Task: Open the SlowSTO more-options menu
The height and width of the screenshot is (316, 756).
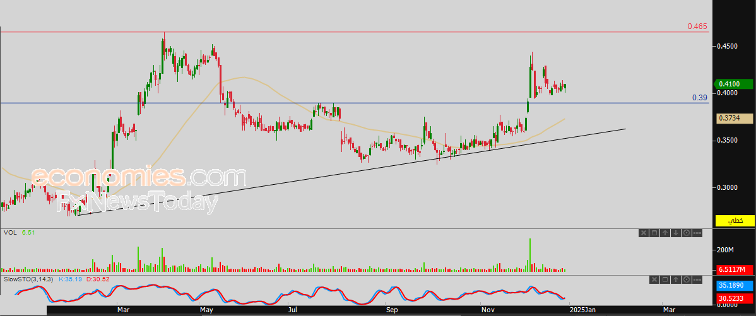Action: click(x=697, y=279)
